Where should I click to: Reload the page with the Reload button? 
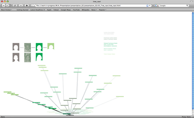(x=15, y=5)
